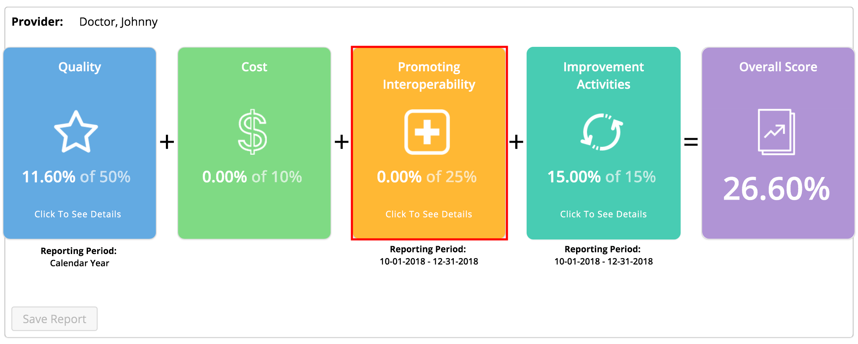Viewport: 858px width, 344px height.
Task: Open Quality card's Click To See Details
Action: tap(78, 214)
